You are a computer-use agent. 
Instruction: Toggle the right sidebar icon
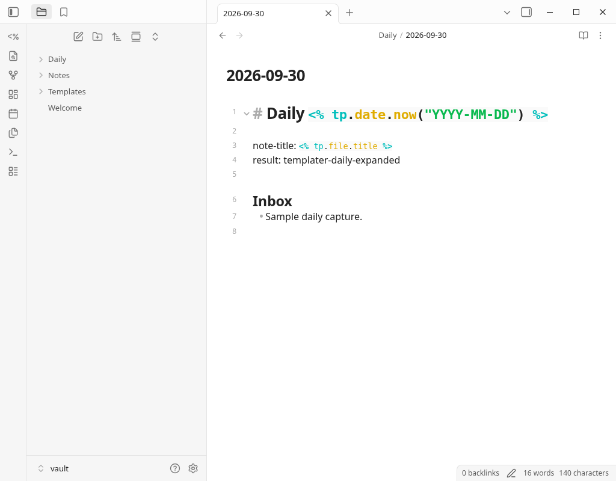(x=526, y=12)
